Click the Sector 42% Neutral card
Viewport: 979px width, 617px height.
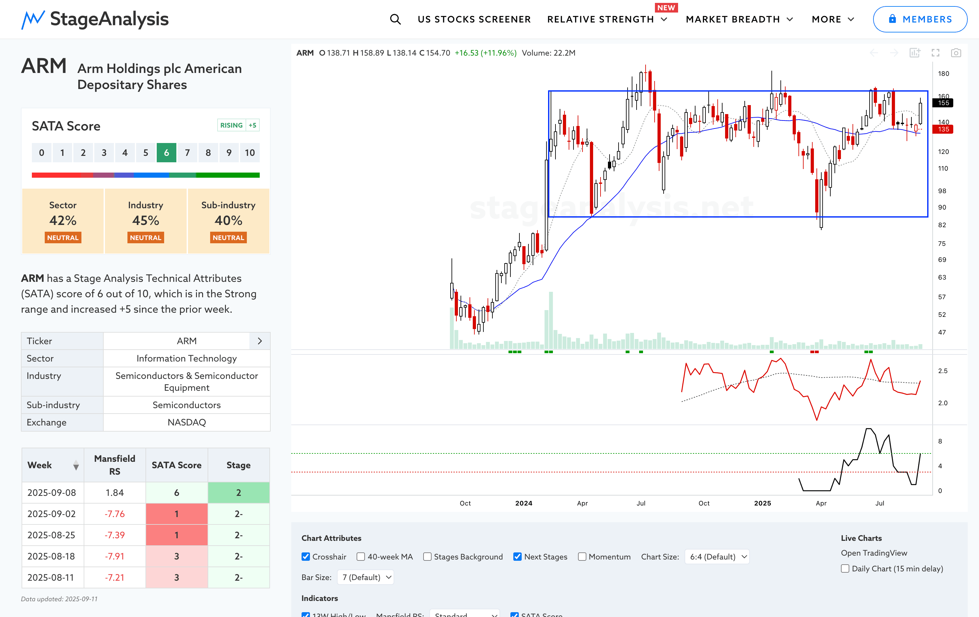(63, 221)
